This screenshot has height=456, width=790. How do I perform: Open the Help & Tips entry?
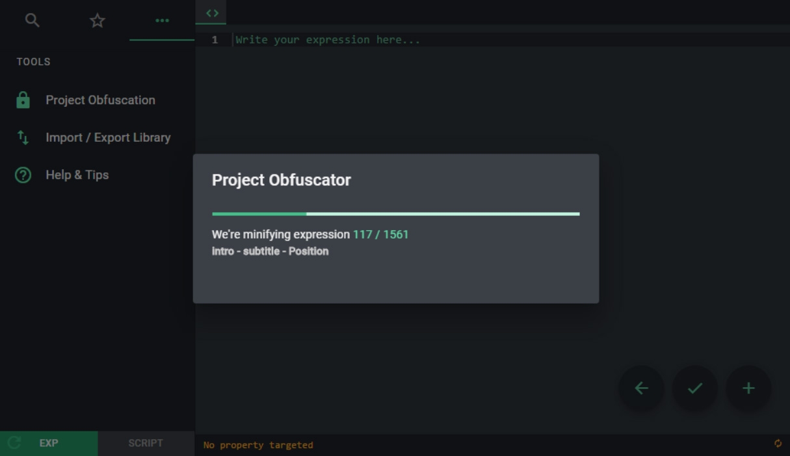(77, 175)
